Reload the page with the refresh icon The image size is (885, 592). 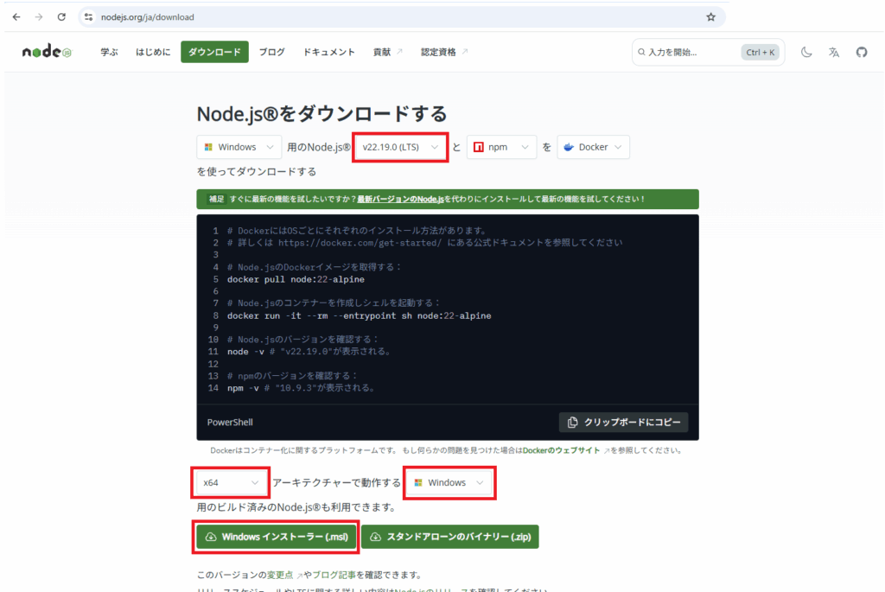coord(61,17)
